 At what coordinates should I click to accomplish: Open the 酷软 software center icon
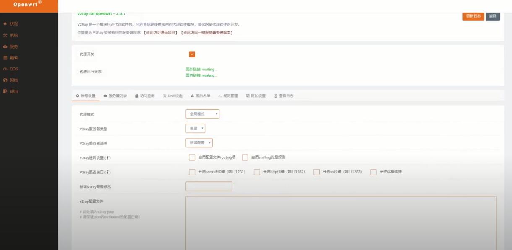pos(5,58)
